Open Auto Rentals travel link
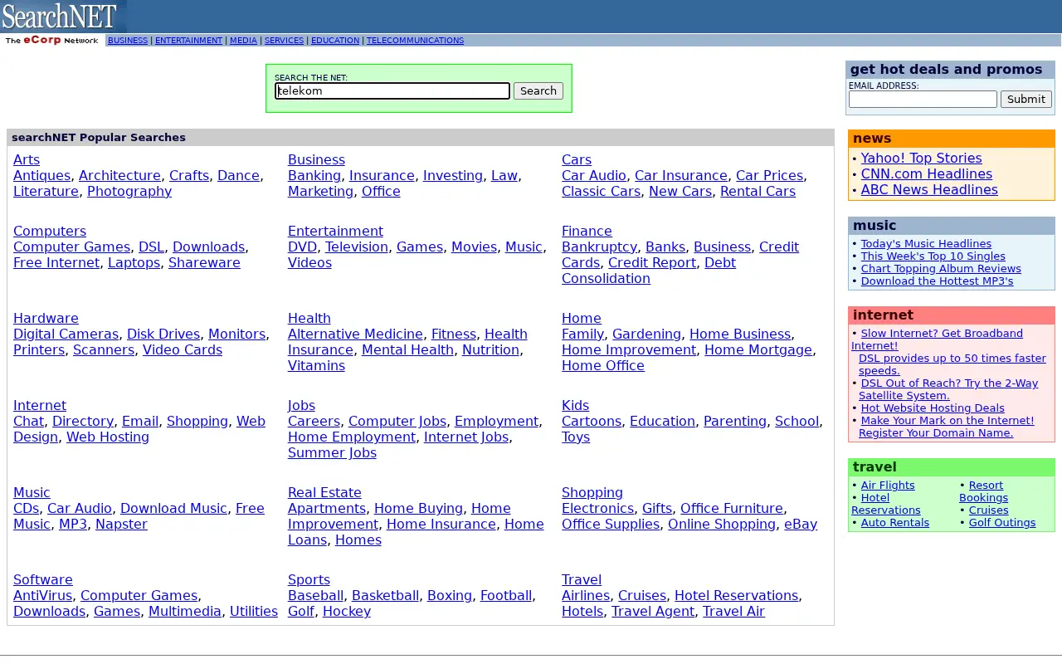The height and width of the screenshot is (664, 1062). point(894,523)
